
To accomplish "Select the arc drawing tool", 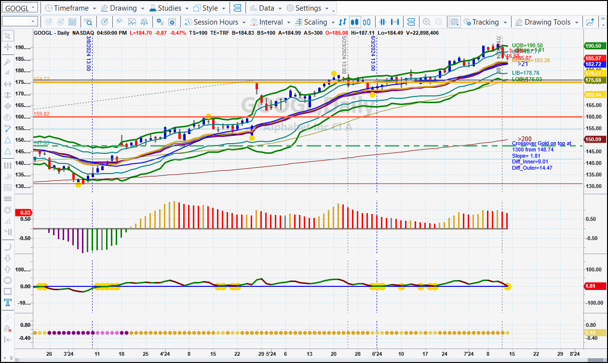I will 8,246.
